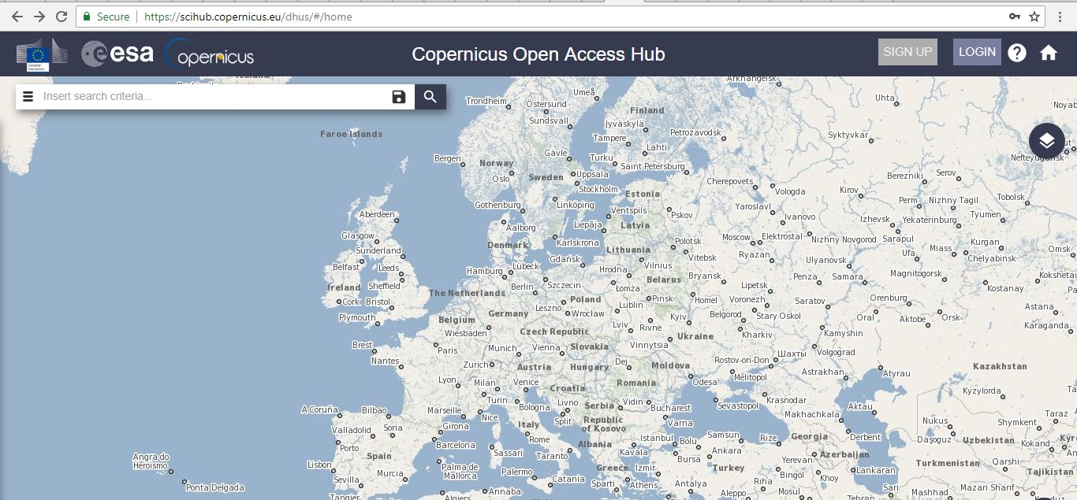The width and height of the screenshot is (1077, 500).
Task: Click the save search floppy icon
Action: 399,97
